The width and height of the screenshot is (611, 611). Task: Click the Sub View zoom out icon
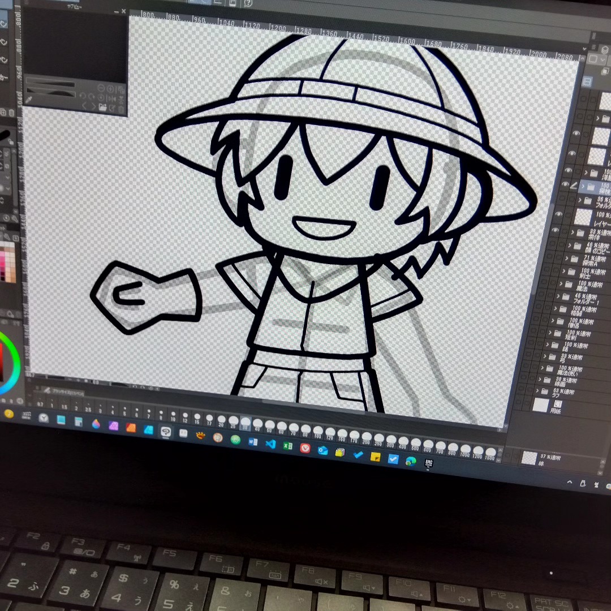pos(101,88)
